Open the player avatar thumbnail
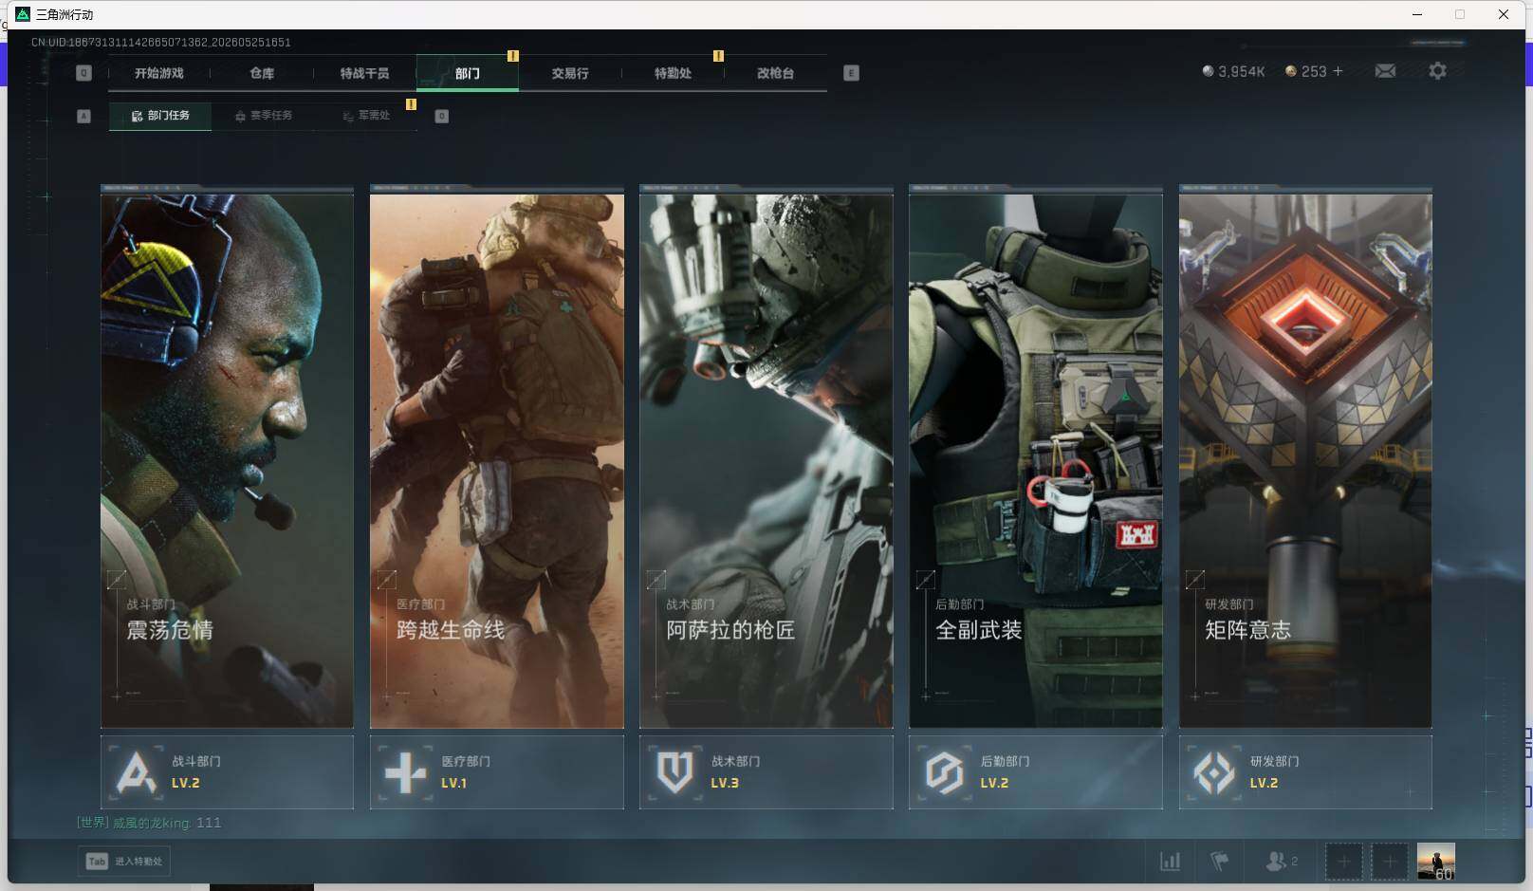The image size is (1533, 891). click(x=1435, y=862)
